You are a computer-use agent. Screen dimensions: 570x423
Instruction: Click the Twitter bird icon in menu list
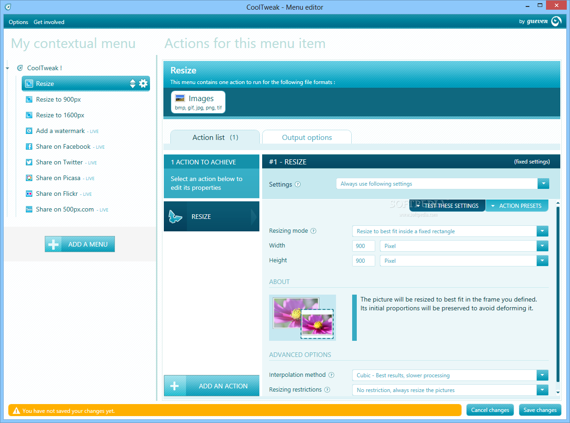coord(29,162)
